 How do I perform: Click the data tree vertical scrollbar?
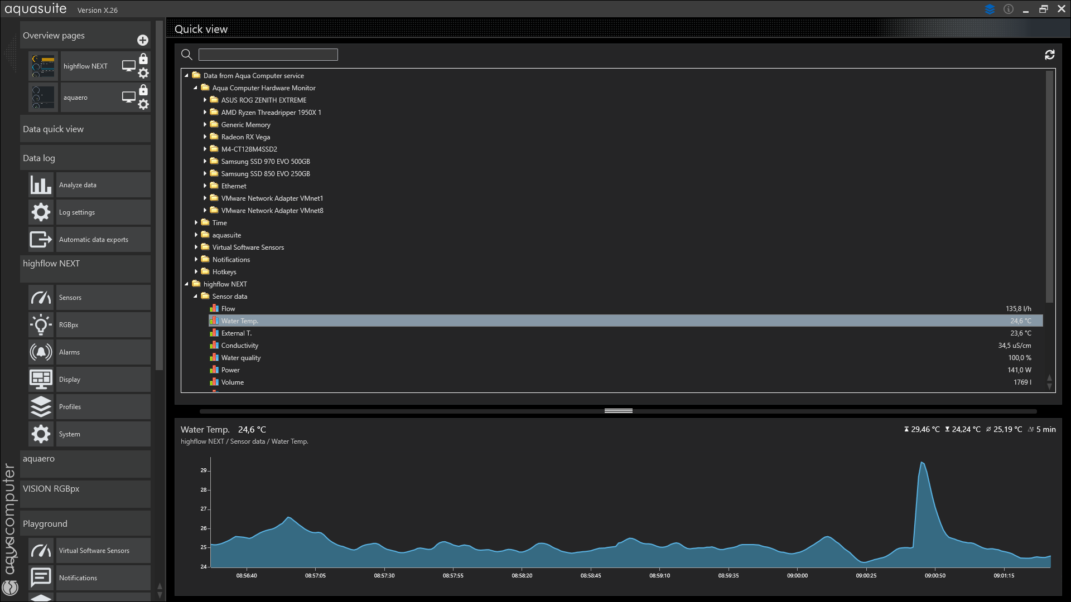[1049, 187]
